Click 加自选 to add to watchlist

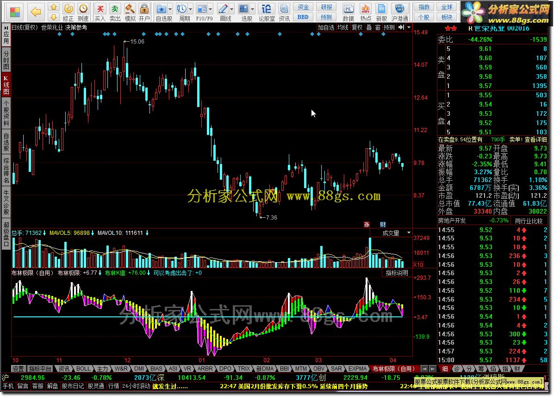[326, 27]
